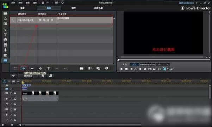
Task: Click the Magic Tools wand icon
Action: pos(13,76)
